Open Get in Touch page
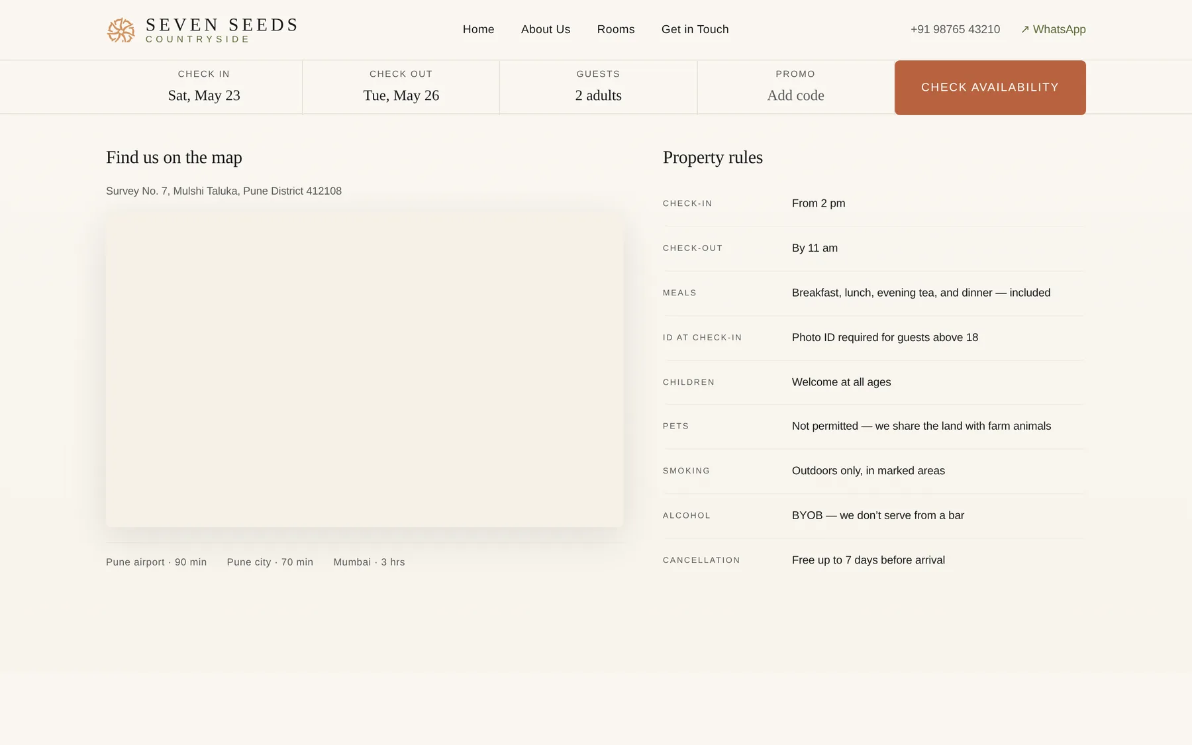 coord(695,29)
